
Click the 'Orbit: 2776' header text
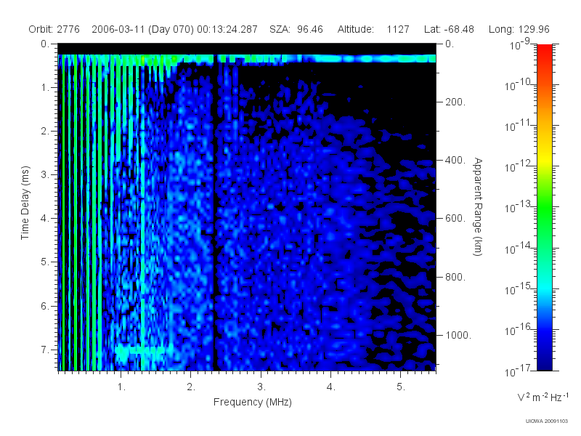click(54, 29)
